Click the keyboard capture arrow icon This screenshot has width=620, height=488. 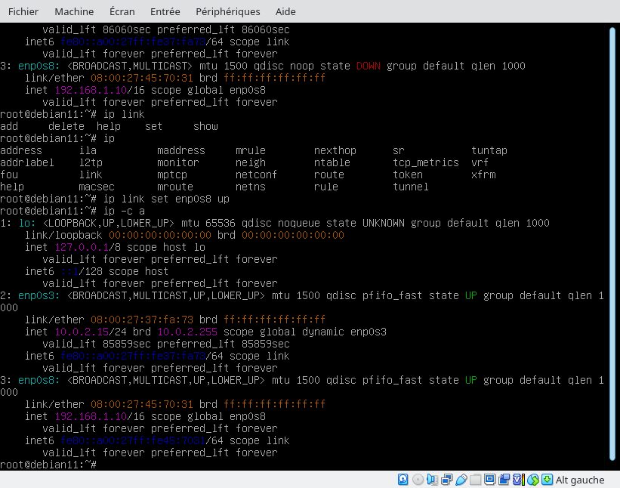[547, 480]
